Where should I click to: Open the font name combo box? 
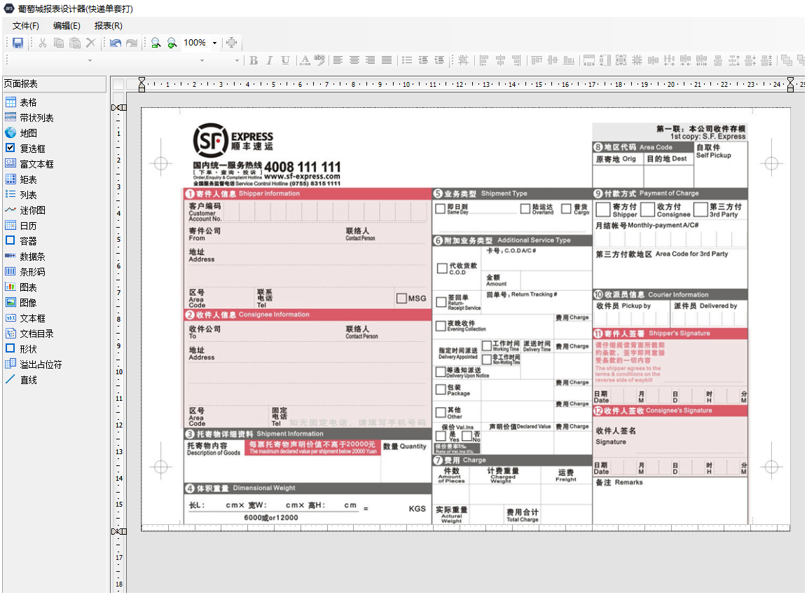pos(151,60)
